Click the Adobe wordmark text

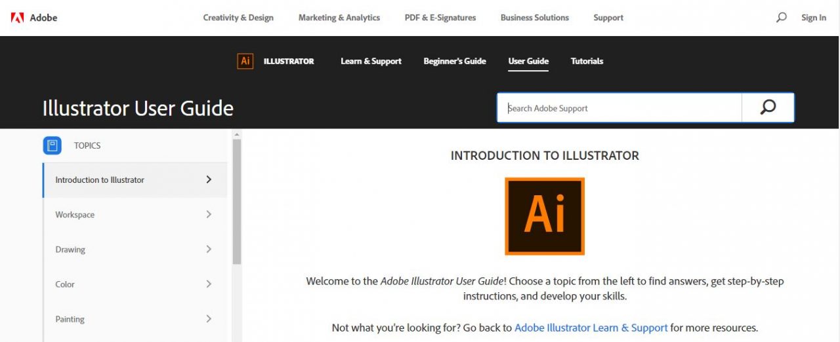tap(43, 18)
